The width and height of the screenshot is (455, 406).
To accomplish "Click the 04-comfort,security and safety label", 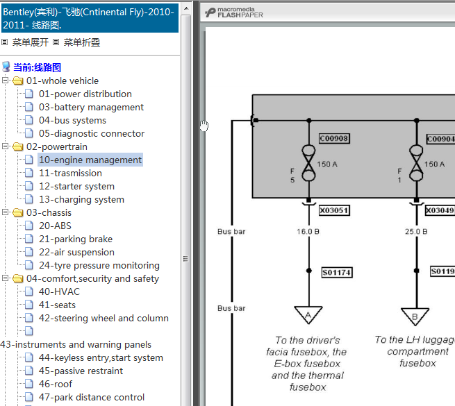I will pos(92,279).
